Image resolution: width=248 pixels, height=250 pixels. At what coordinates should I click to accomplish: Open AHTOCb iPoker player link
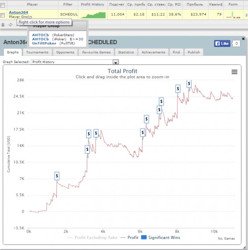[40, 39]
